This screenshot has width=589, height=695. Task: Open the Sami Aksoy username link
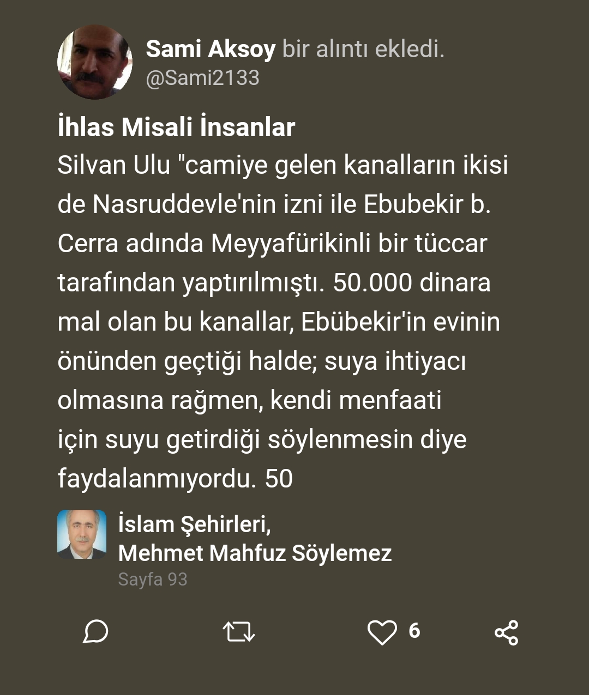(211, 50)
